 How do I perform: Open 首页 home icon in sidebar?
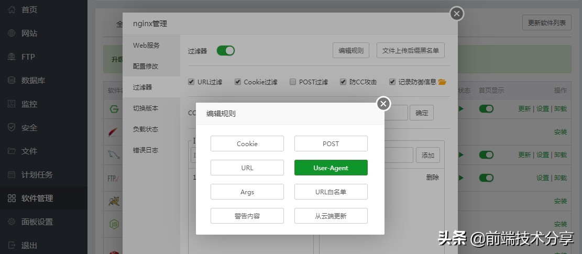[12, 9]
